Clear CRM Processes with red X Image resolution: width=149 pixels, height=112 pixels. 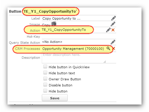pyautogui.click(x=114, y=48)
